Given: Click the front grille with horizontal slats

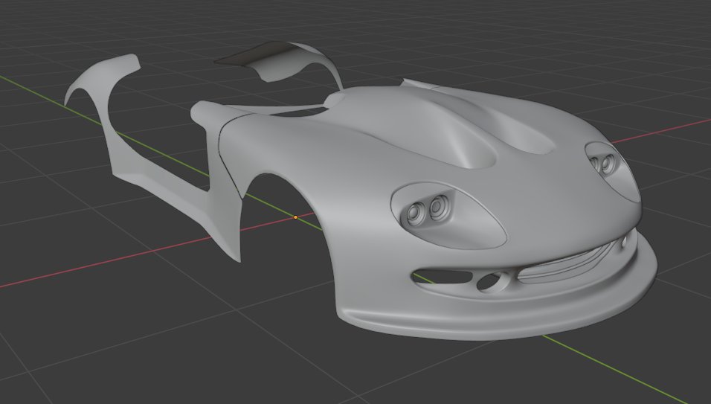Looking at the screenshot, I should click(567, 264).
